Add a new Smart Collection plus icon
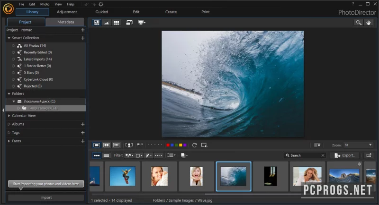The image size is (379, 205). pyautogui.click(x=82, y=38)
